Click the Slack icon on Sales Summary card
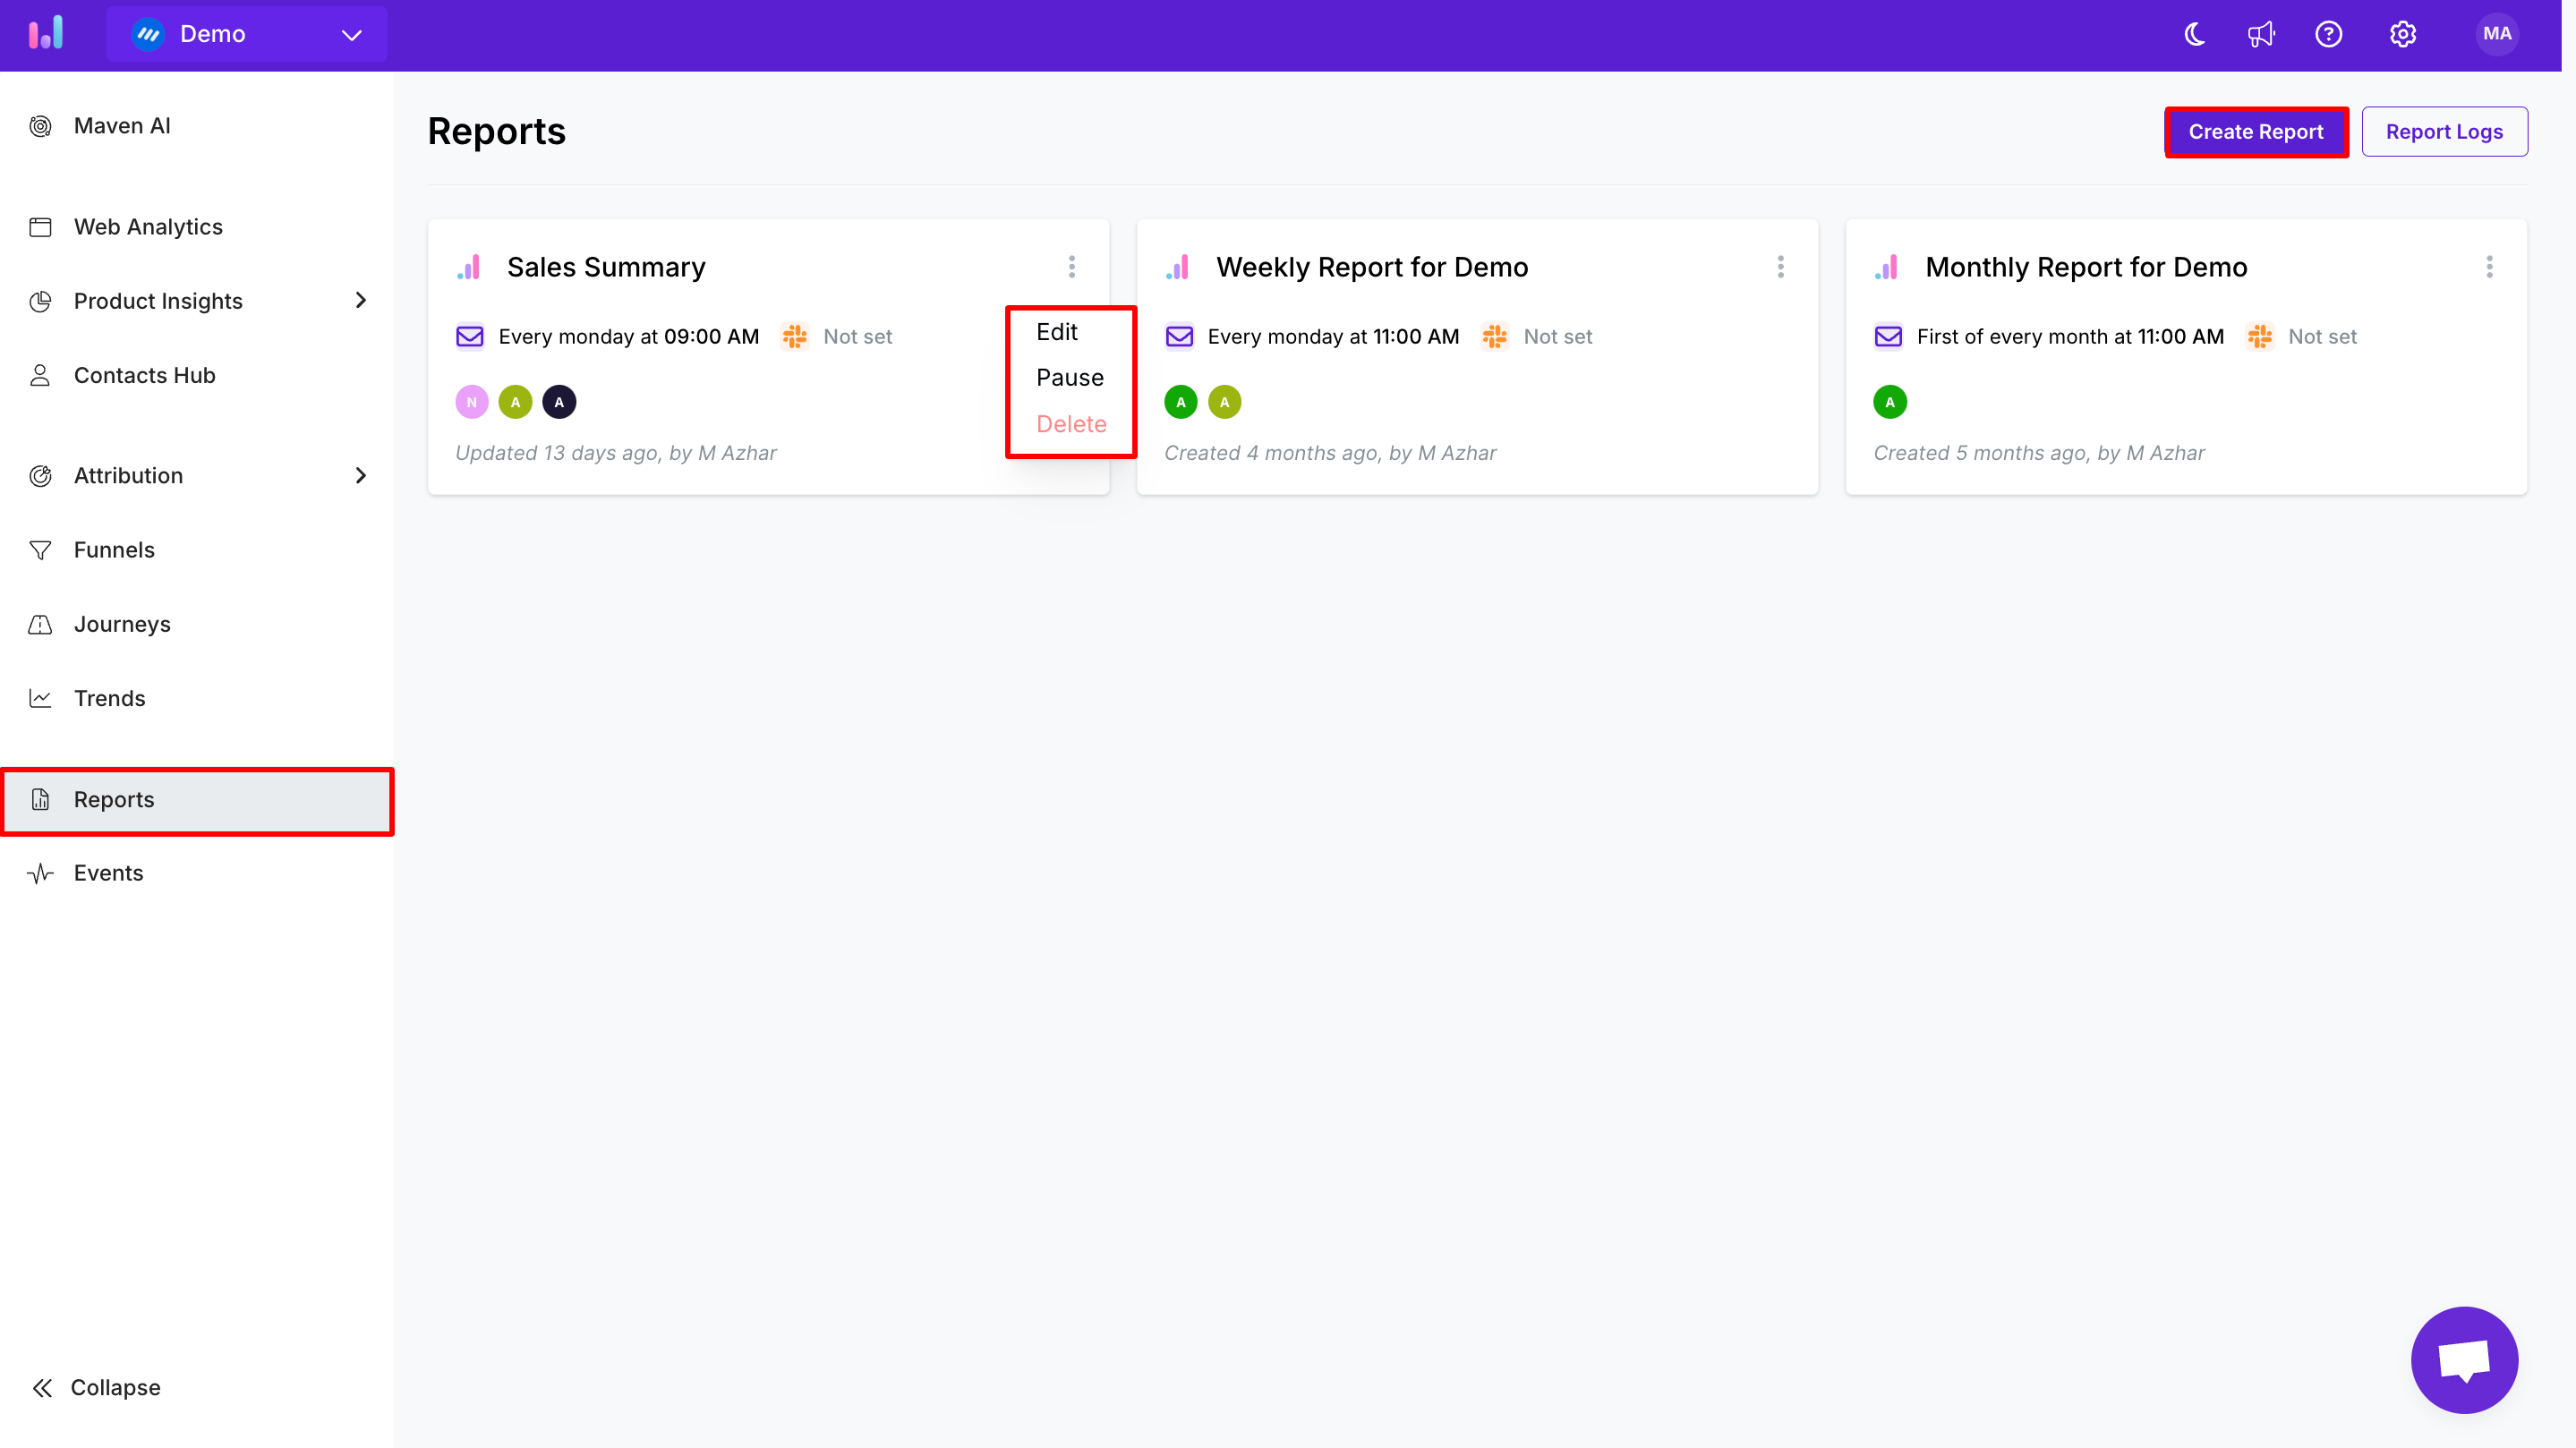The image size is (2576, 1448). [x=795, y=336]
